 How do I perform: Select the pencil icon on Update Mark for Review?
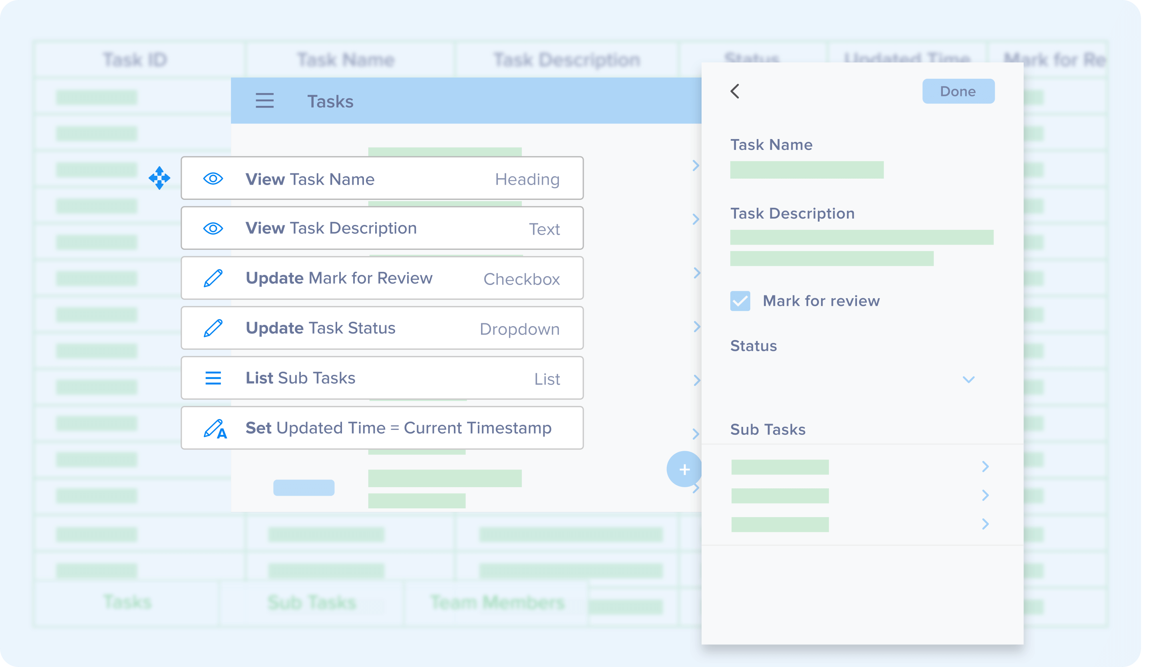click(x=213, y=278)
